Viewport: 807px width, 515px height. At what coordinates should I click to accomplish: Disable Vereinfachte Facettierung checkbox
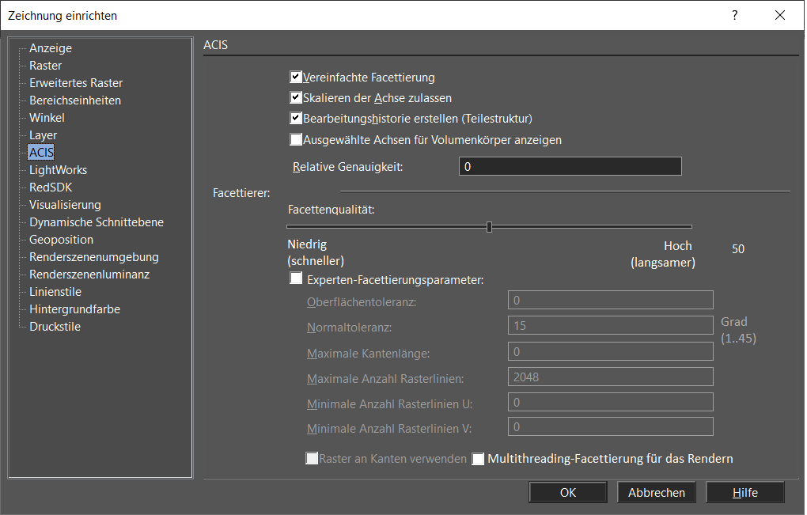coord(296,78)
